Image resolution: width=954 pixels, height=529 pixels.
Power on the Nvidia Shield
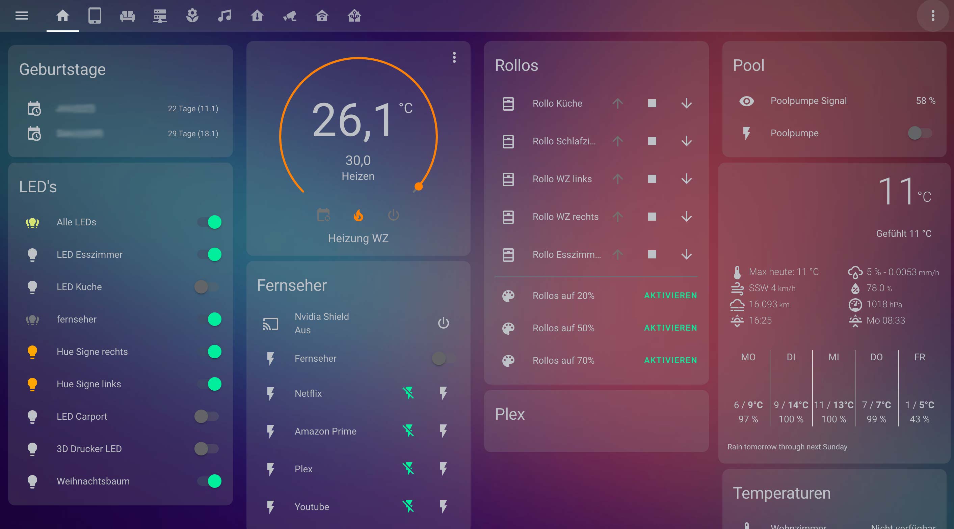click(443, 323)
